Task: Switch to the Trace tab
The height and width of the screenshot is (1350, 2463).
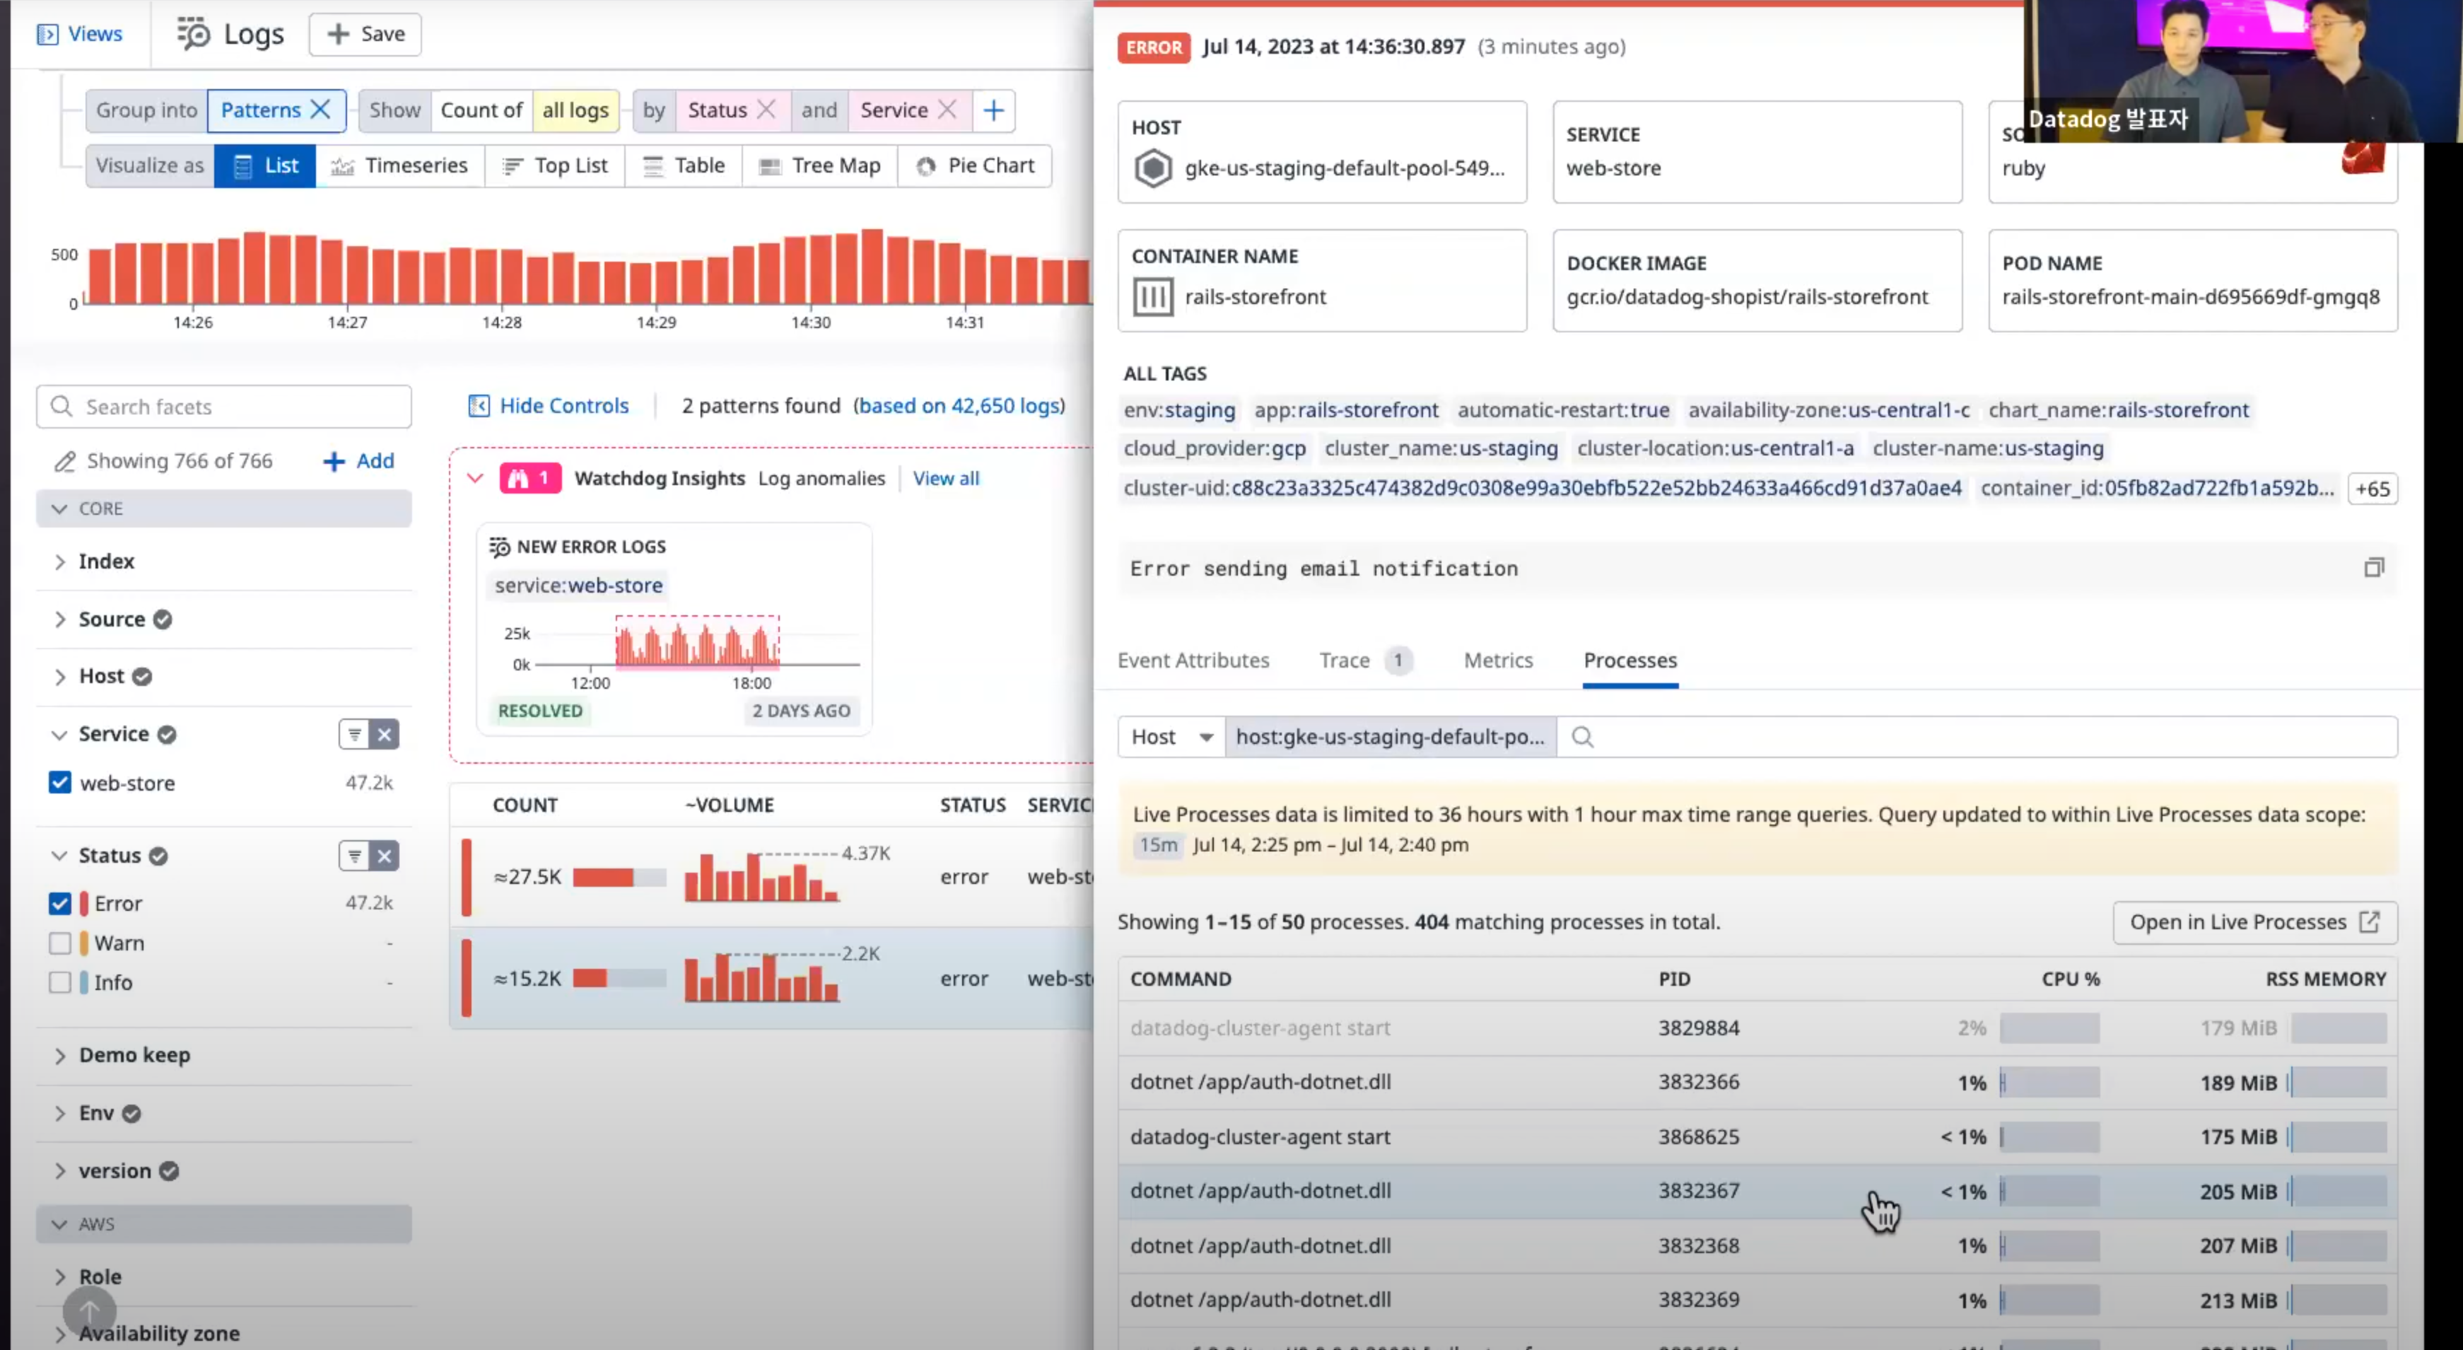Action: 1365,661
